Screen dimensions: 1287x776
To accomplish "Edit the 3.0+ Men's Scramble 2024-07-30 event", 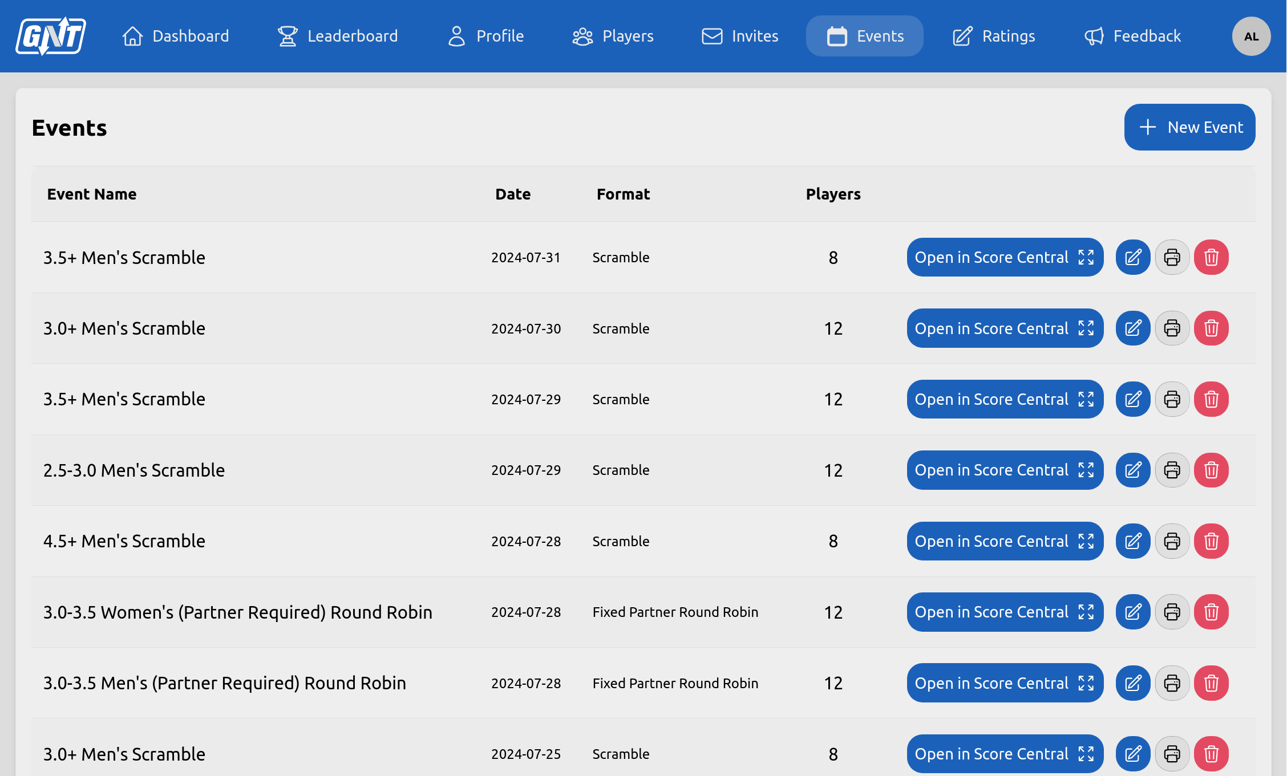I will [1133, 328].
